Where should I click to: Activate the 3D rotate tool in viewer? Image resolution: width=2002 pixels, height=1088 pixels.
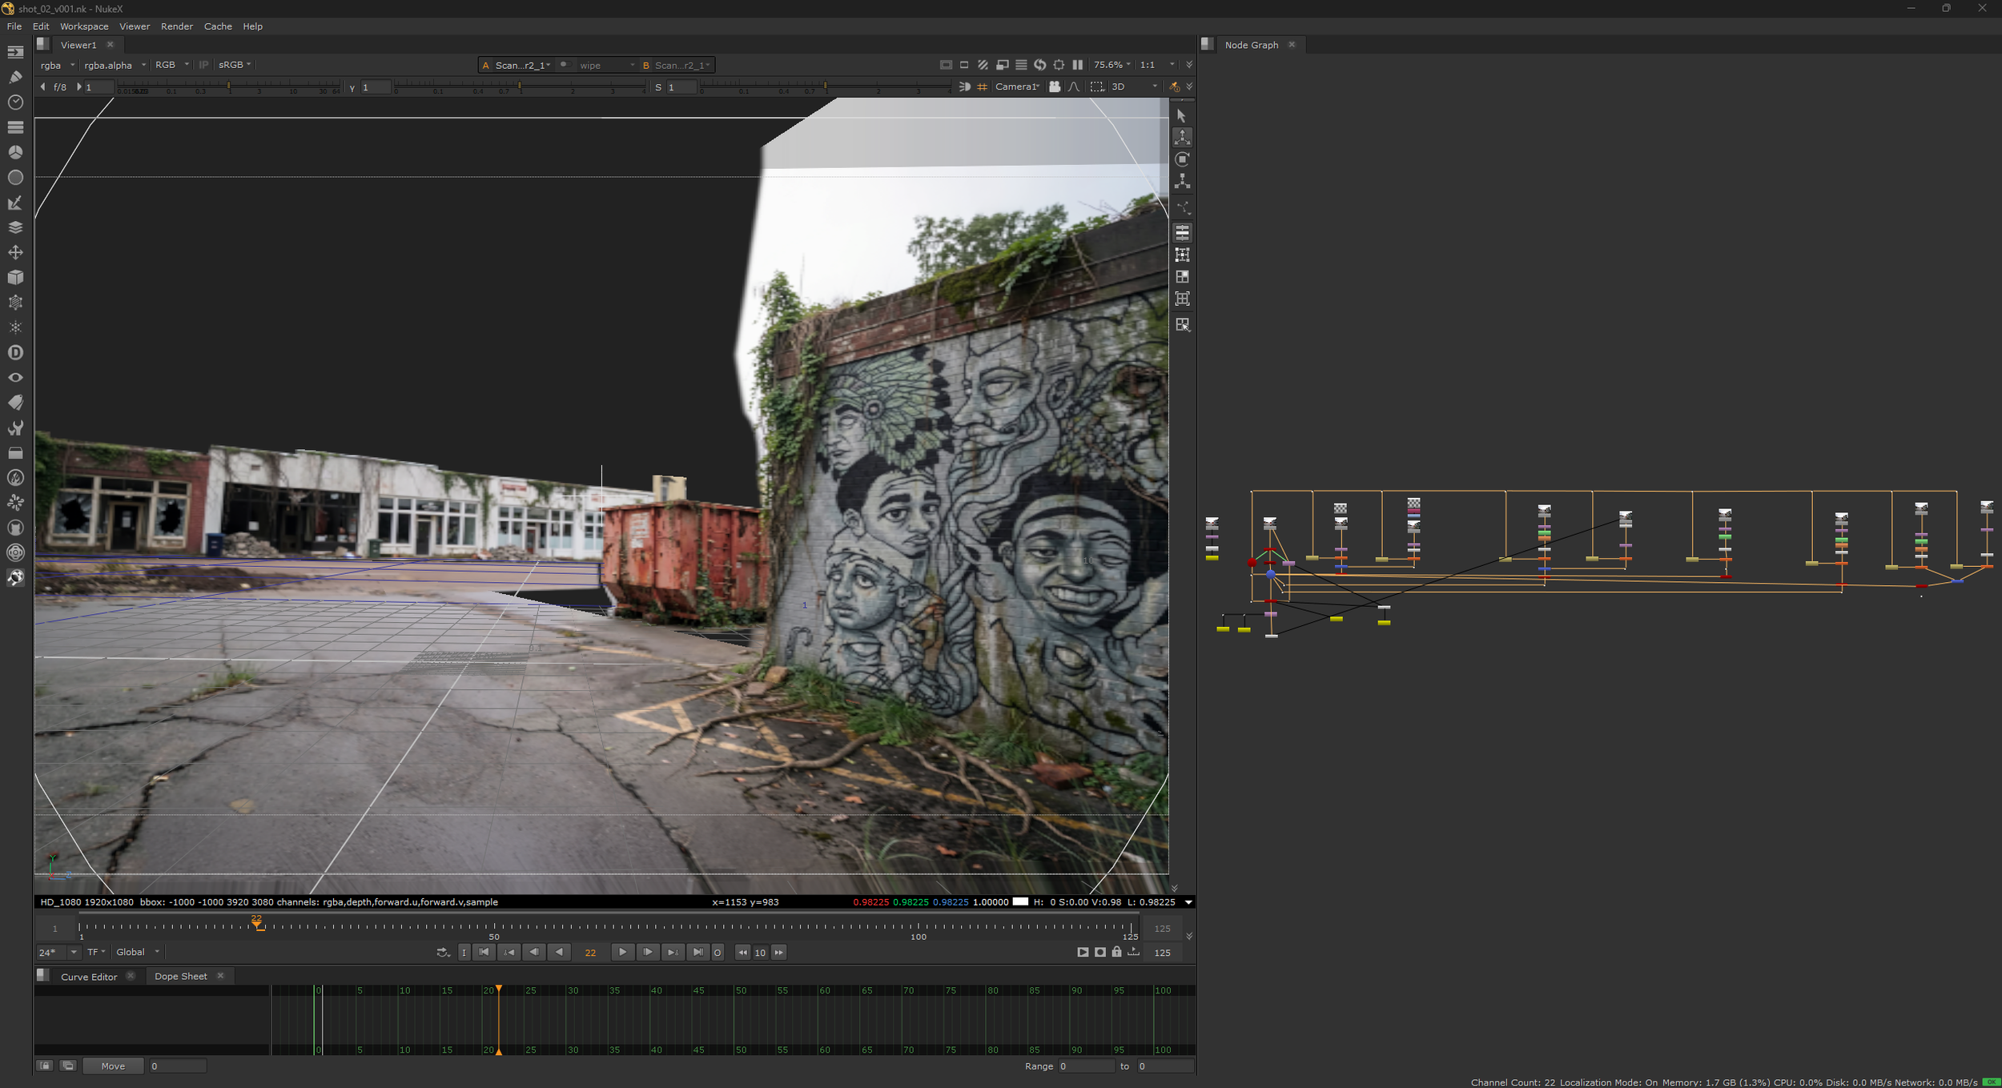point(1182,159)
